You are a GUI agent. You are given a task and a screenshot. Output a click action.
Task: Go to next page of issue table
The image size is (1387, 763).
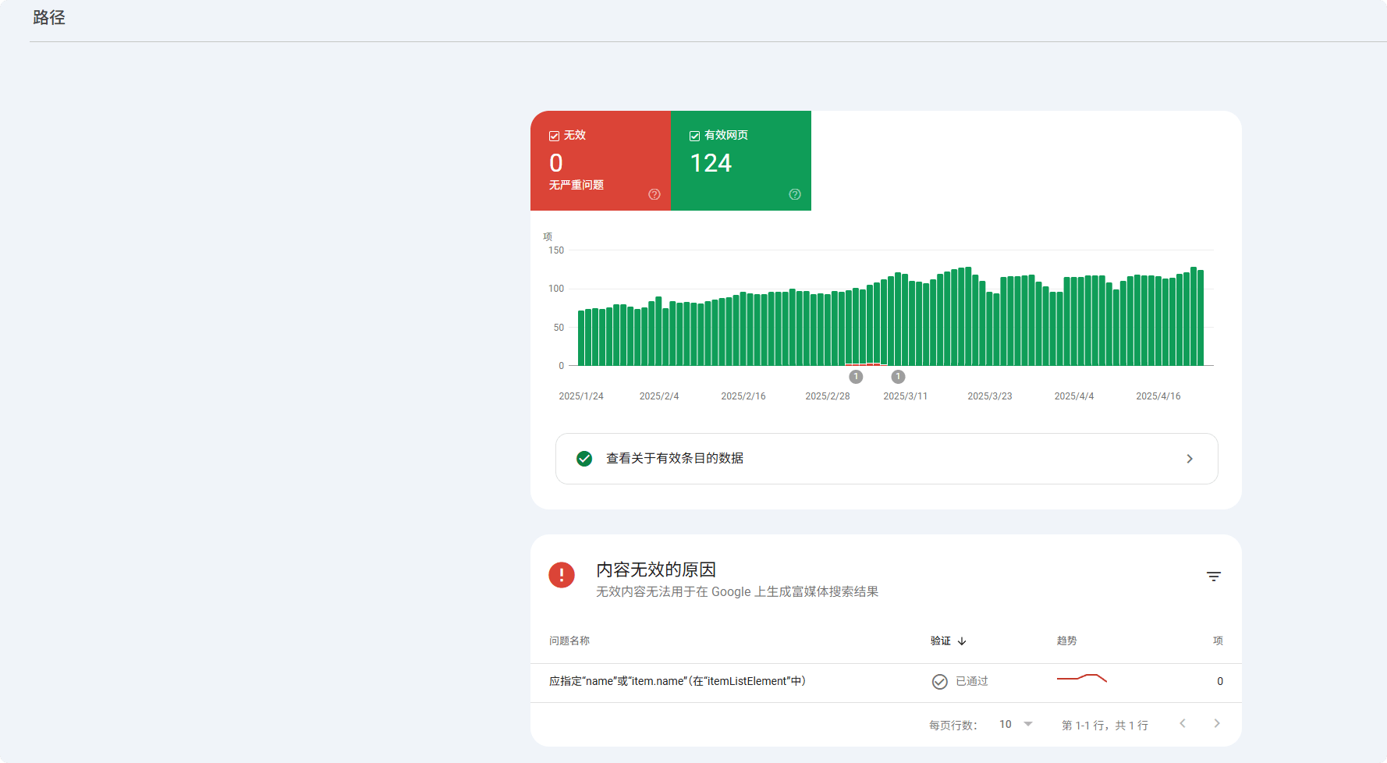tap(1217, 723)
